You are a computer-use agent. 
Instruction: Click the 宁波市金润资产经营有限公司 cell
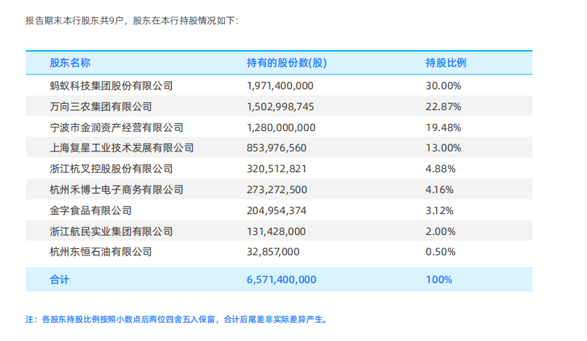[x=116, y=128]
